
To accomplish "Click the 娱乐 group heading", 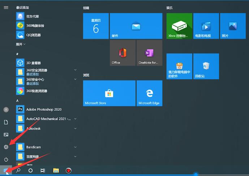I will [x=169, y=8].
